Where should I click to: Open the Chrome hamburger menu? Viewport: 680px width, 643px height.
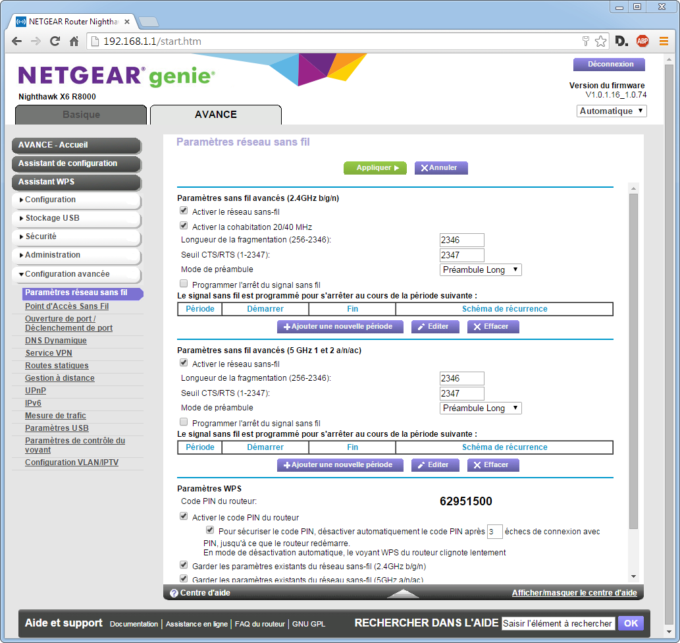click(x=664, y=41)
